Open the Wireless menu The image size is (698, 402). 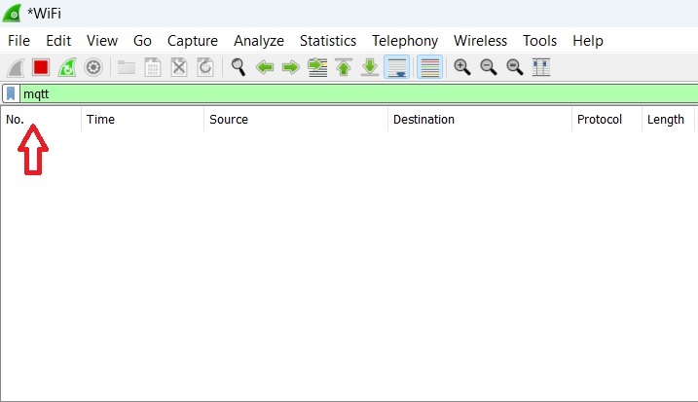point(480,41)
